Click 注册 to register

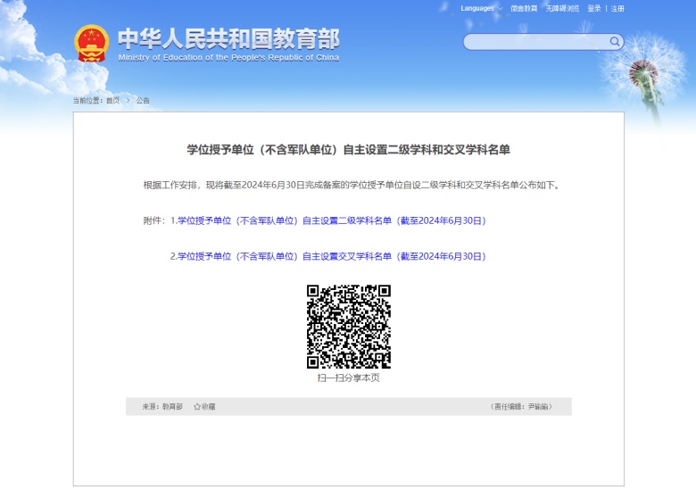[x=617, y=8]
